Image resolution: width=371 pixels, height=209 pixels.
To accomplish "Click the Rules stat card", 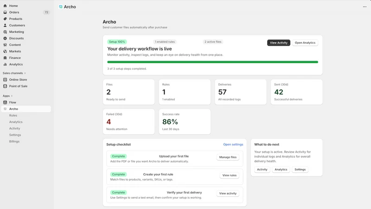I will pos(185,92).
